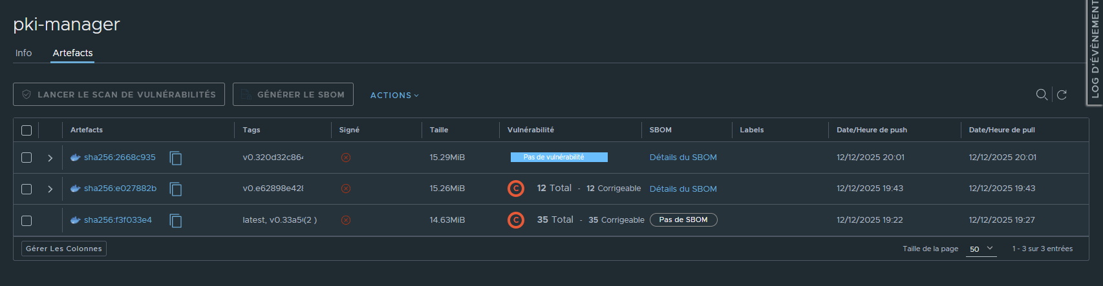Viewport: 1103px width, 286px height.
Task: Check the box for sha256:2668c935
Action: pyautogui.click(x=27, y=158)
